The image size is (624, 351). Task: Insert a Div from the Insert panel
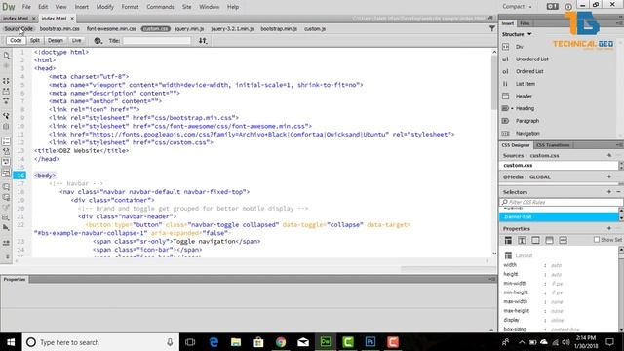(520, 47)
